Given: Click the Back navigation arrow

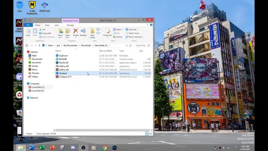Looking at the screenshot, I should point(27,45).
